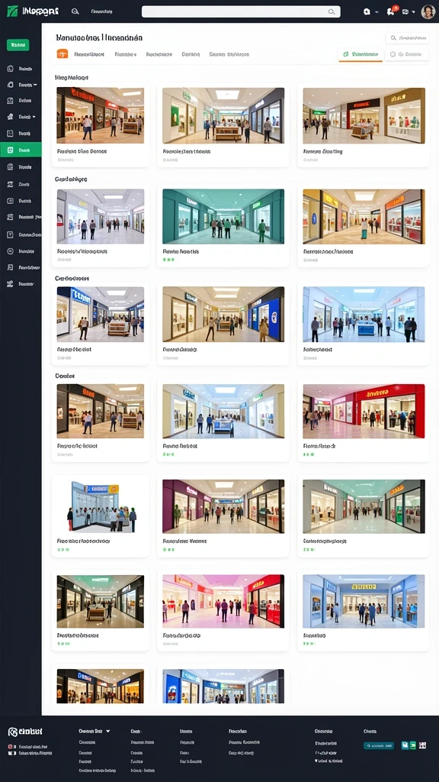Switch to the gray view tab at right
Screen dimensions: 439x782
click(x=406, y=54)
